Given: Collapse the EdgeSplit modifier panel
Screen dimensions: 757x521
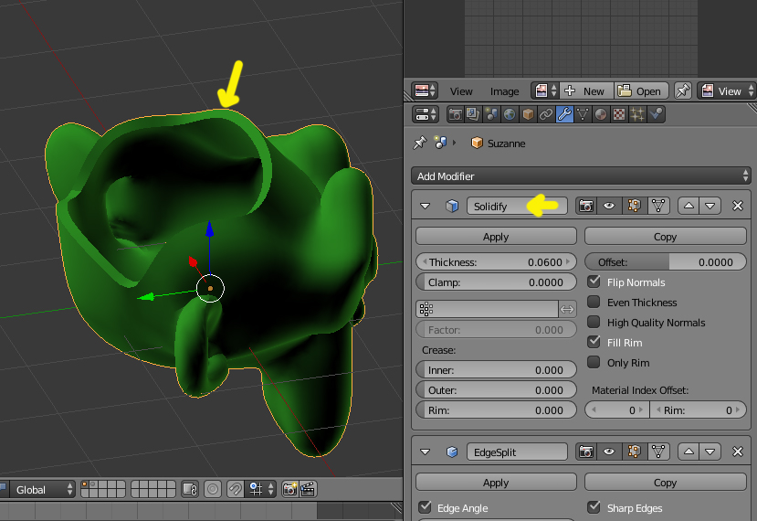Looking at the screenshot, I should pyautogui.click(x=425, y=452).
